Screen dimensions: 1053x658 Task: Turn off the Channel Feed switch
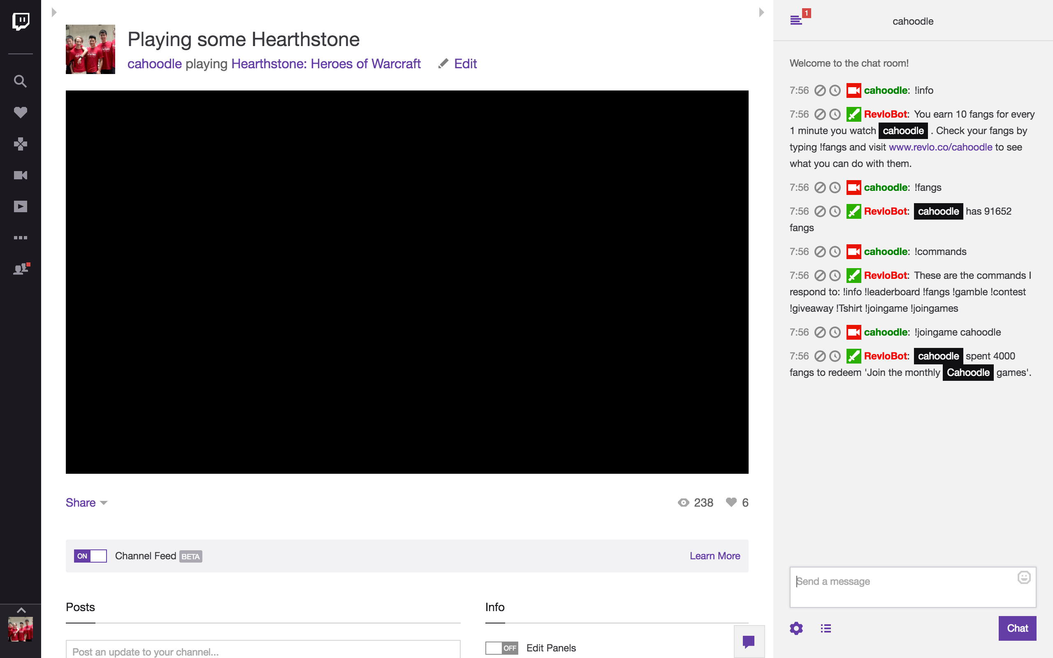(90, 556)
